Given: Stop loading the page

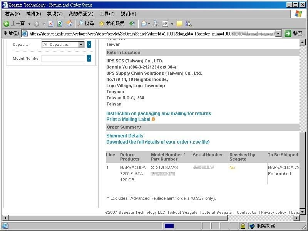Looking at the screenshot, I should tap(51, 23).
